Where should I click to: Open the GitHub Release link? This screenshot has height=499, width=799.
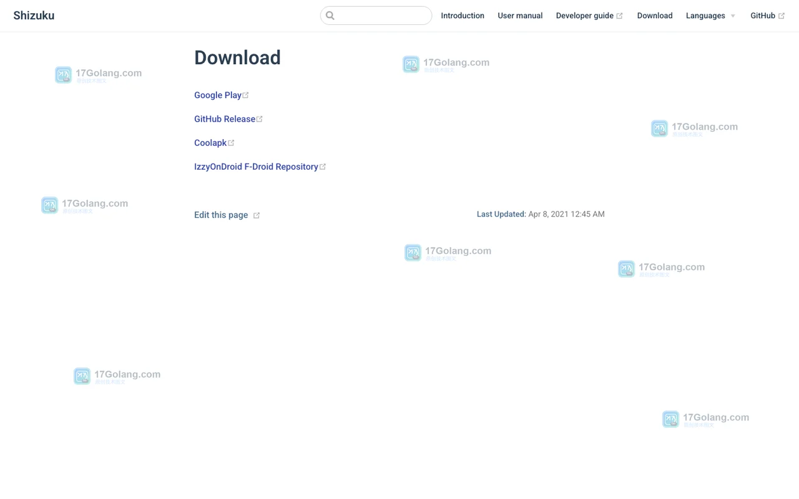tap(225, 119)
